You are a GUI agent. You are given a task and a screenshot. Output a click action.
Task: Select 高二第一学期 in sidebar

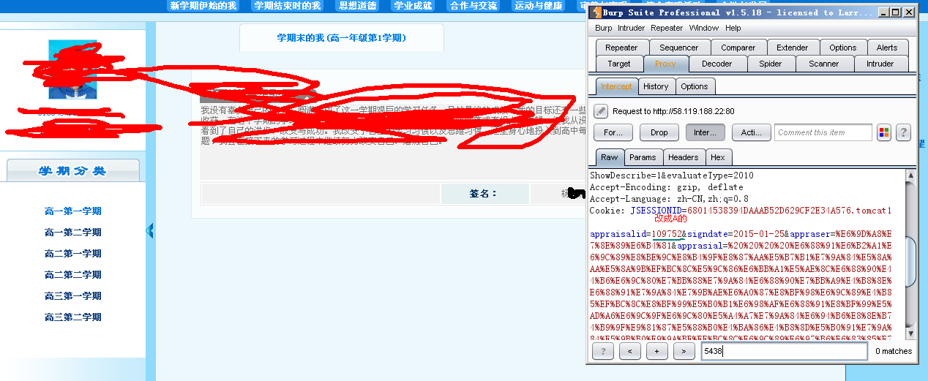[x=72, y=254]
